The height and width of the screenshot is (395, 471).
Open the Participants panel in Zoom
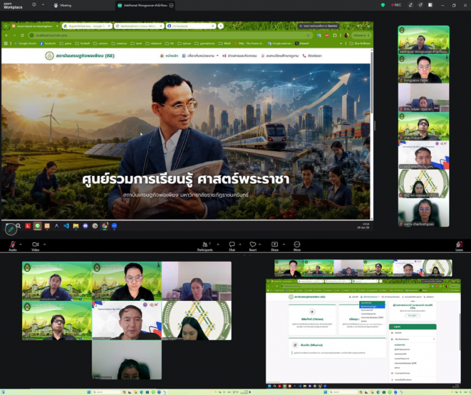(x=205, y=246)
